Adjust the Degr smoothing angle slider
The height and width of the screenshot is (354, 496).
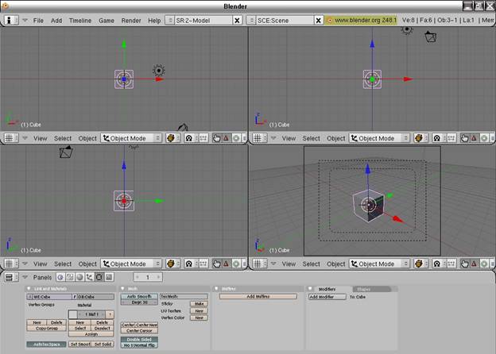coord(139,302)
